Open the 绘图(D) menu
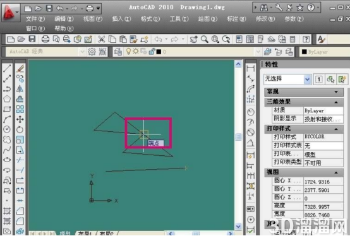Viewport: 350px width, 236px height. click(x=208, y=19)
